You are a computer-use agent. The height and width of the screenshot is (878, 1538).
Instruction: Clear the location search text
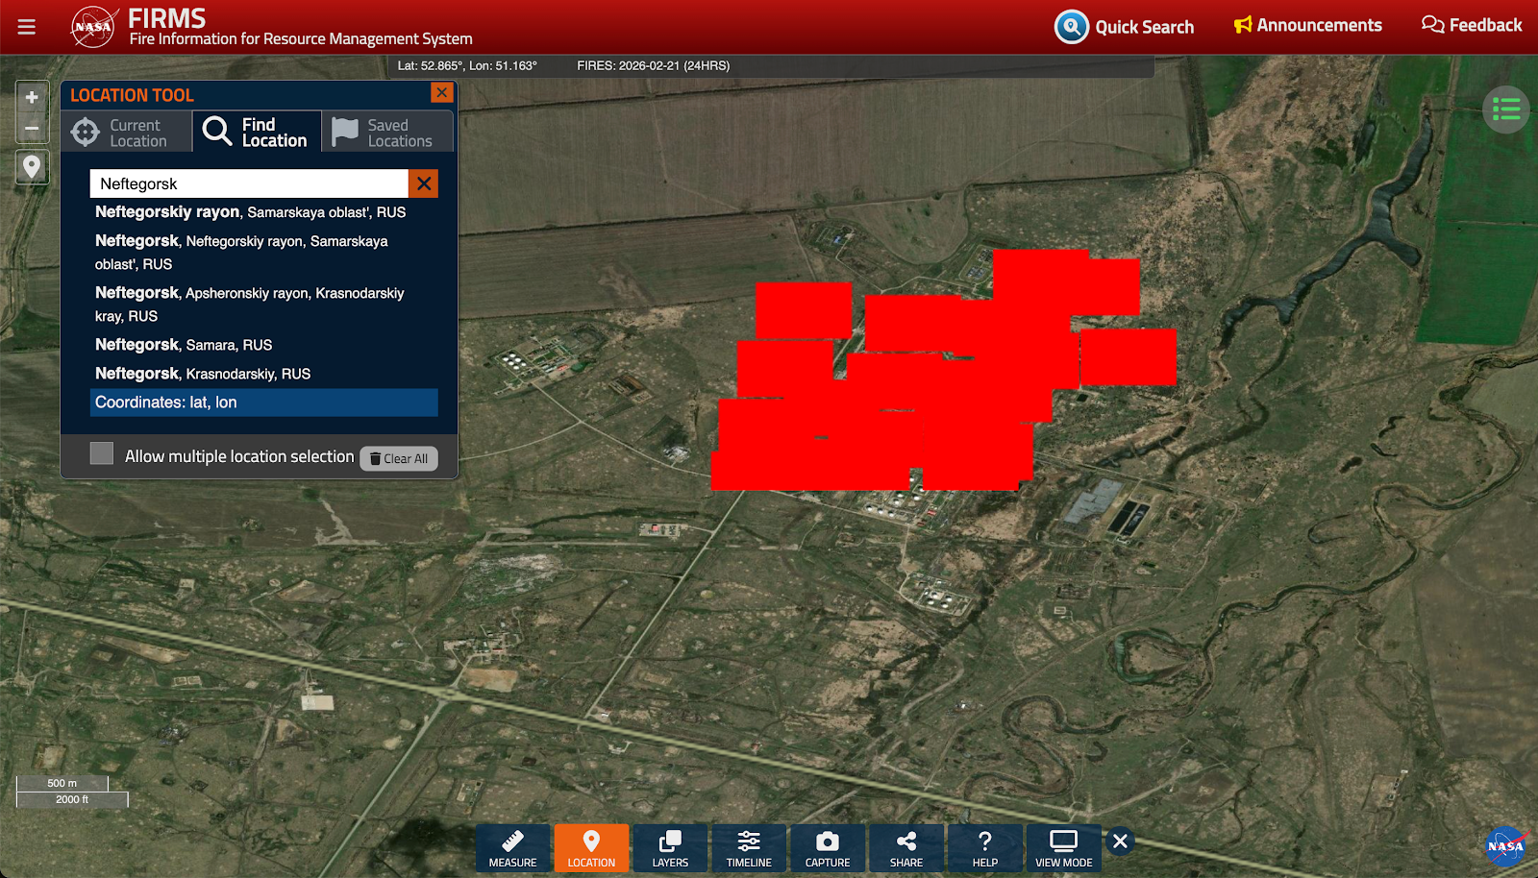[x=424, y=183]
